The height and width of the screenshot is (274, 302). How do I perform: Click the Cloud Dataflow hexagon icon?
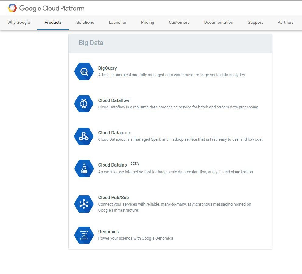pos(84,104)
